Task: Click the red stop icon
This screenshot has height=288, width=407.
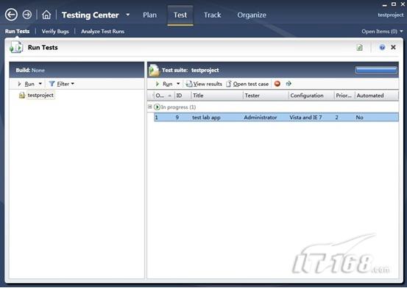Action: click(x=277, y=84)
